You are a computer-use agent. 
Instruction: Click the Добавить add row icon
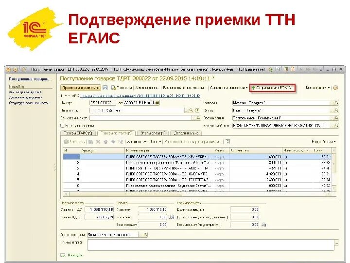[x=66, y=142]
